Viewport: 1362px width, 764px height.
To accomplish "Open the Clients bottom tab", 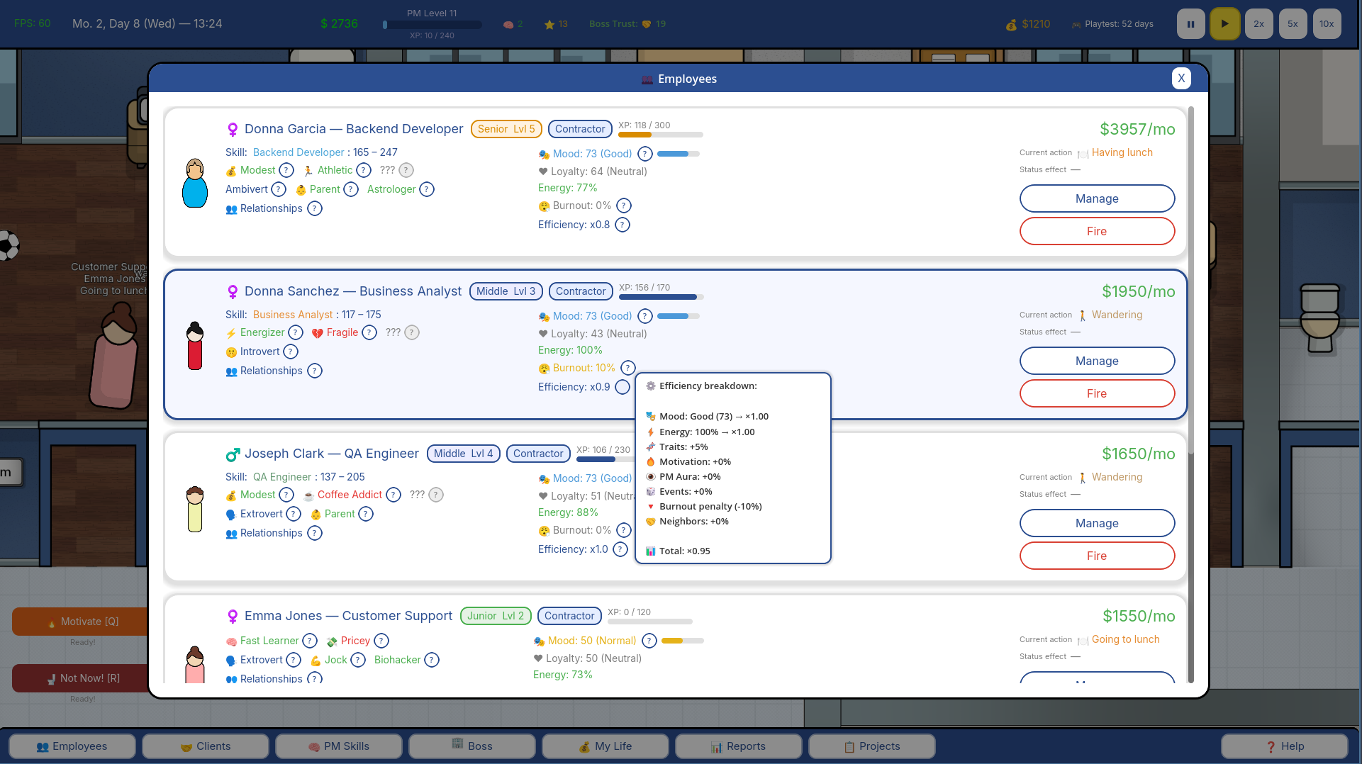I will (x=205, y=746).
